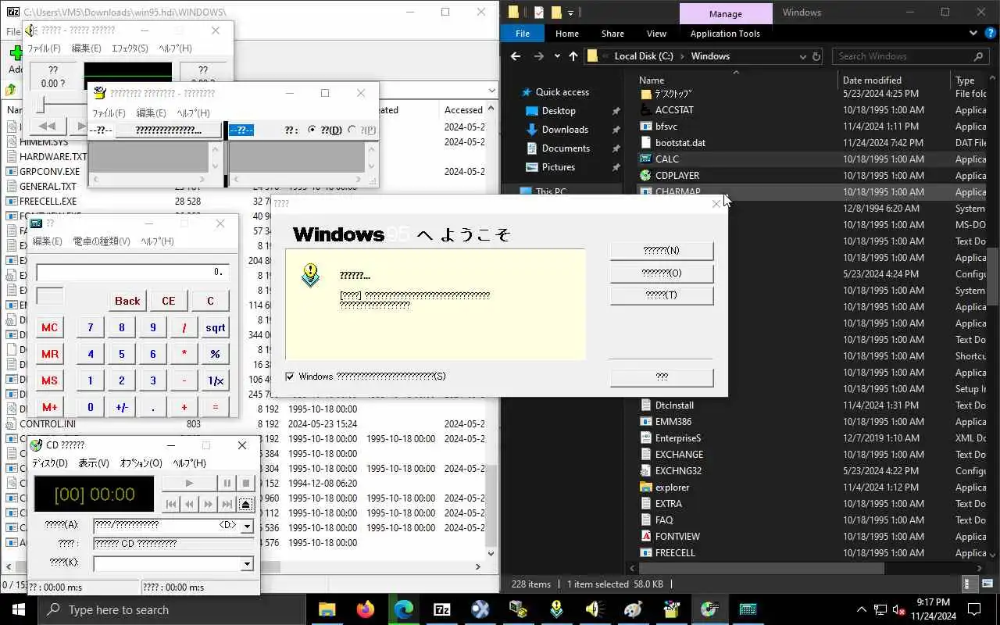1000x625 pixels.
Task: Click the CD Player previous track button
Action: (x=170, y=504)
